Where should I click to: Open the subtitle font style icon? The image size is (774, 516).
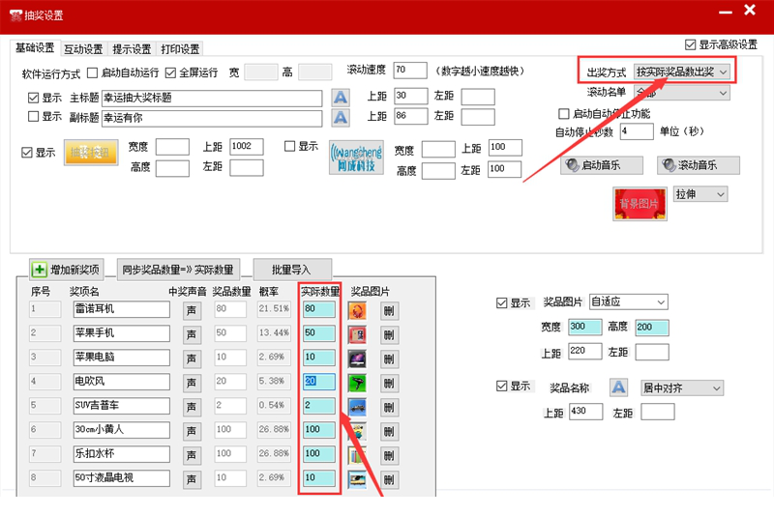click(x=341, y=118)
